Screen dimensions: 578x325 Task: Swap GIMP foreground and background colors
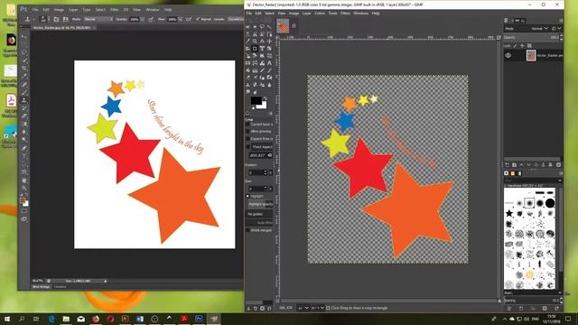click(x=265, y=98)
